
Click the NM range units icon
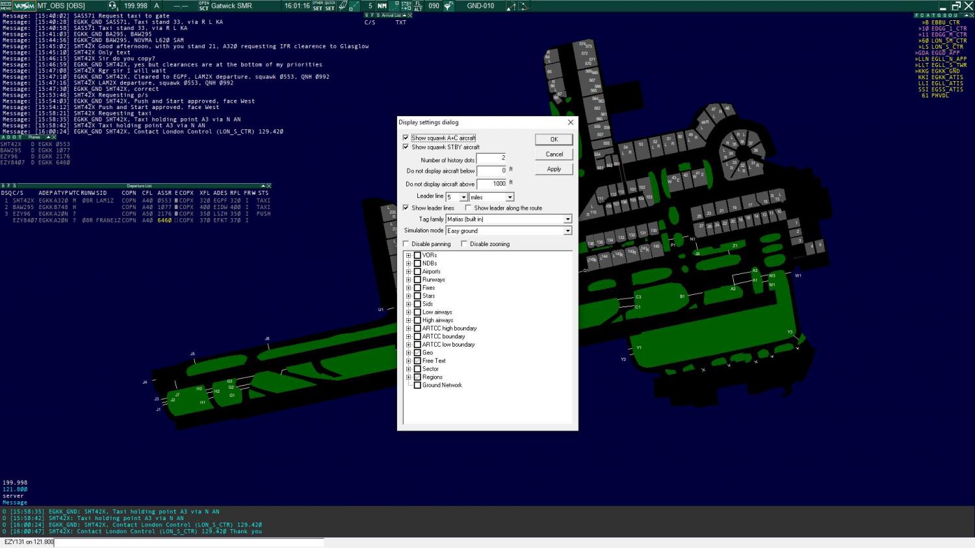tap(382, 6)
